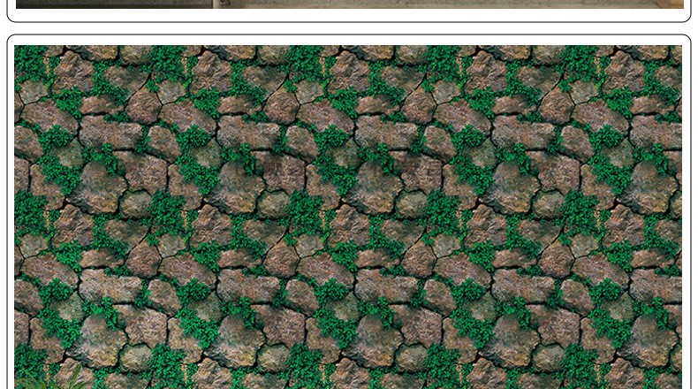Open the mossy stone wall pattern image
698x389 pixels.
pos(347,217)
